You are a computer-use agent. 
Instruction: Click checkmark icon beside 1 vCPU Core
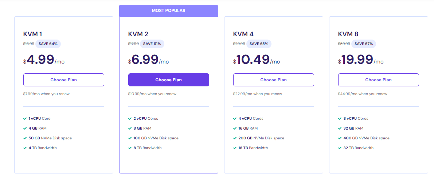pyautogui.click(x=25, y=119)
